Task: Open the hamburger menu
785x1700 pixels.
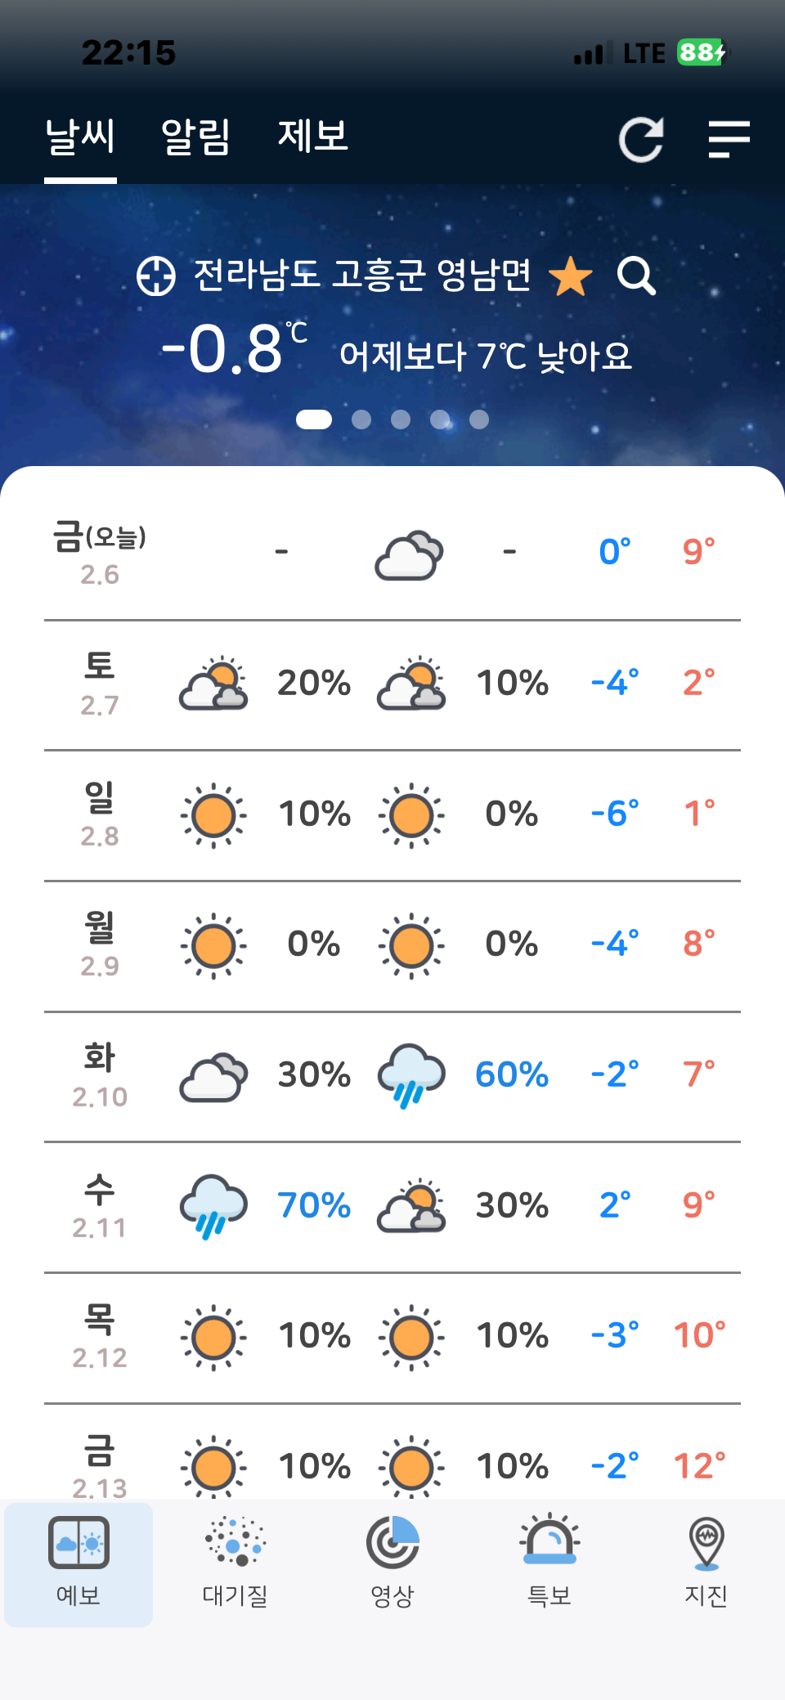Action: [x=729, y=139]
